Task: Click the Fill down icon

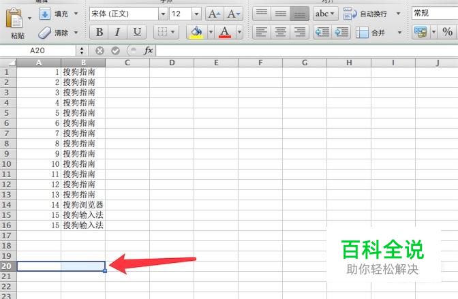Action: (45, 14)
